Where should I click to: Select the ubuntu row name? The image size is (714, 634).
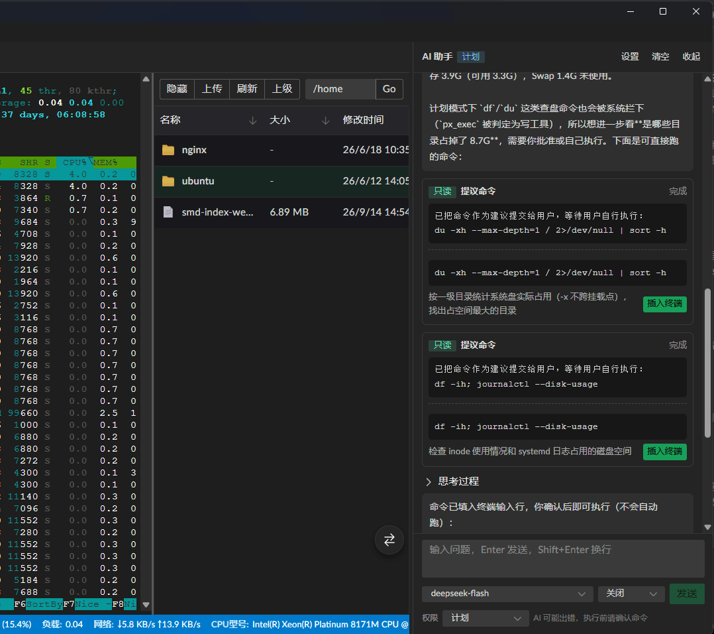point(197,181)
